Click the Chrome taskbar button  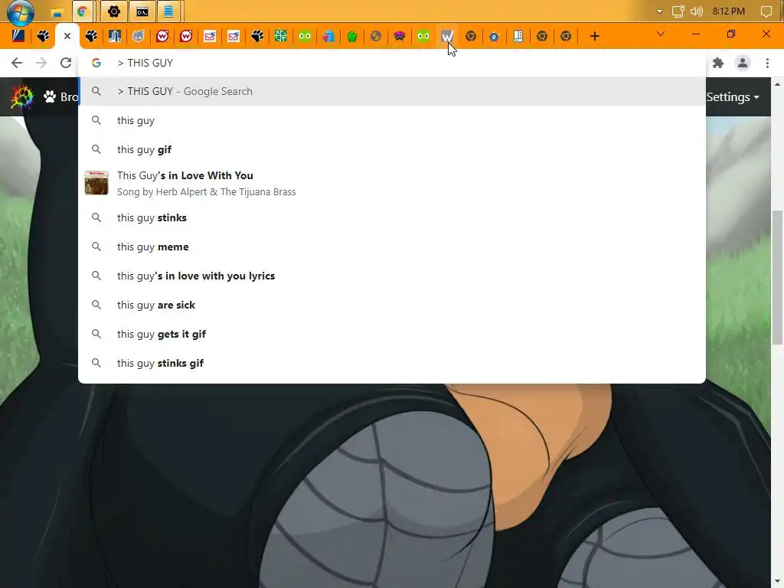pyautogui.click(x=83, y=11)
